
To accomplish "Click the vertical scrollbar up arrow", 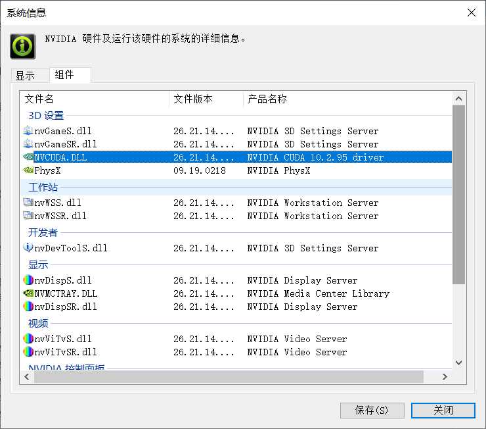I will coord(458,99).
